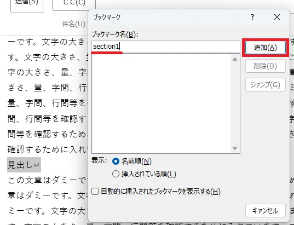This screenshot has height=225, width=294.
Task: Close the ブックマーク dialog with the X
Action: point(277,17)
